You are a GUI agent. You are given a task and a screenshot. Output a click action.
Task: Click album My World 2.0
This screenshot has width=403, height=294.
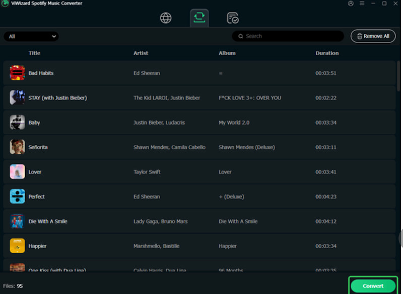click(x=234, y=123)
